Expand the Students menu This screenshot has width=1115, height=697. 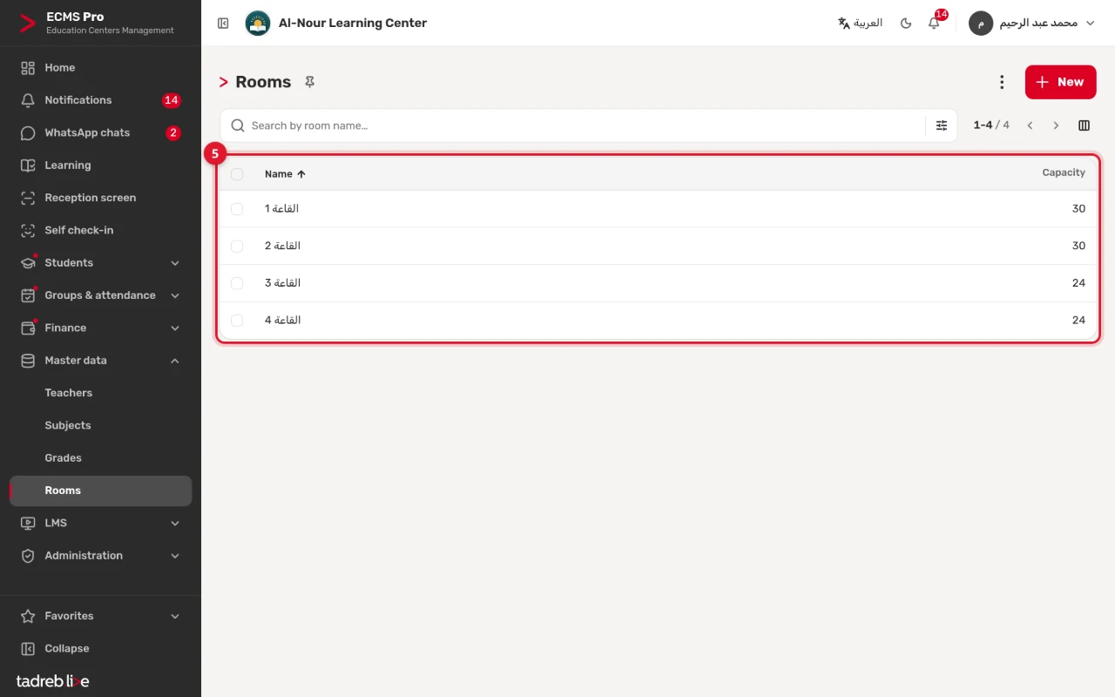click(x=101, y=263)
